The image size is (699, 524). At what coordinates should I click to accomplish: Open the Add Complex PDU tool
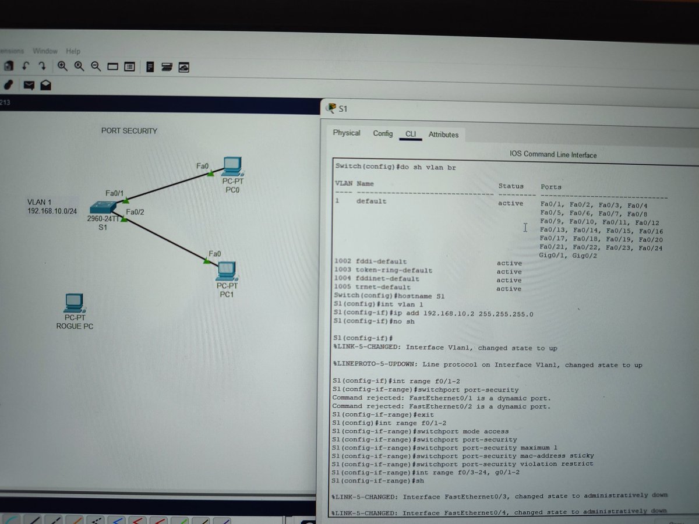coord(46,85)
